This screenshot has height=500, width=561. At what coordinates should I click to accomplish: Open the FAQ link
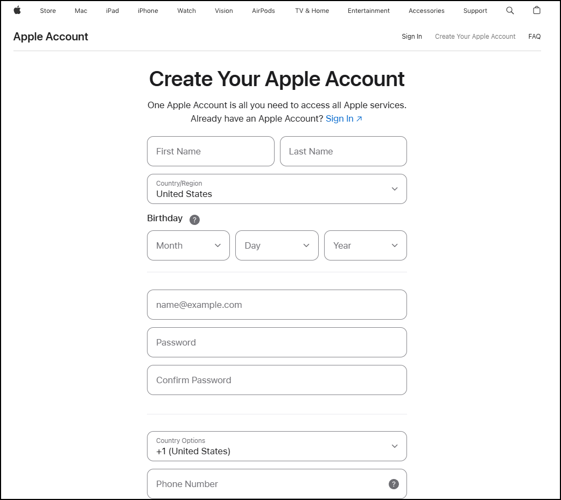535,37
